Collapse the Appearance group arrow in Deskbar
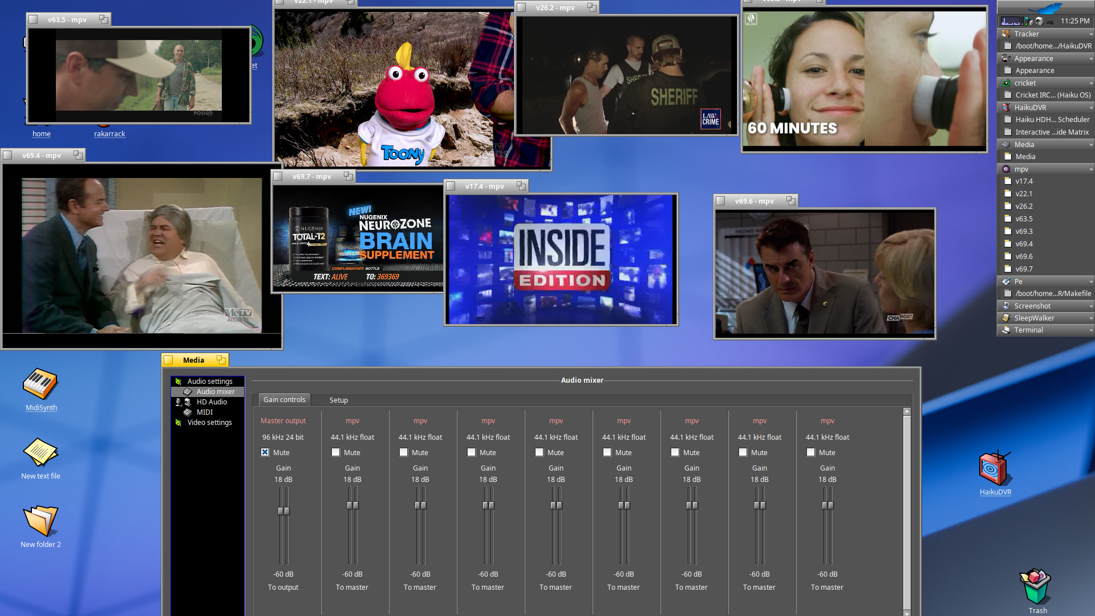 pos(1090,59)
